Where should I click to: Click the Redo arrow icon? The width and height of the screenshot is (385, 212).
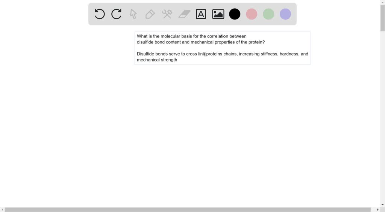117,14
